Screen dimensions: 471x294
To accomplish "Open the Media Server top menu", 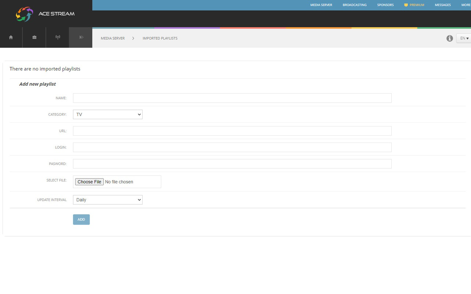I will 321,5.
